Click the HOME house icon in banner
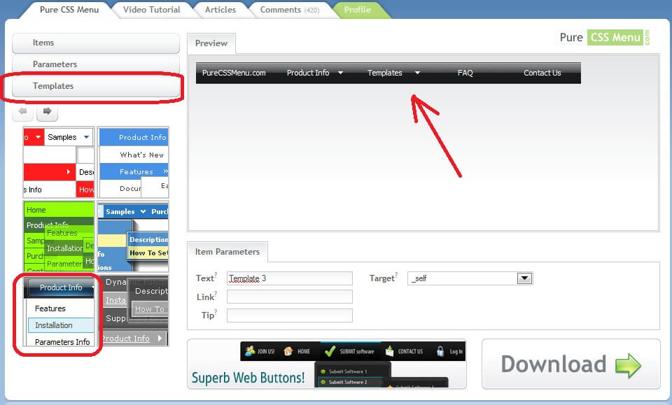 (x=288, y=351)
